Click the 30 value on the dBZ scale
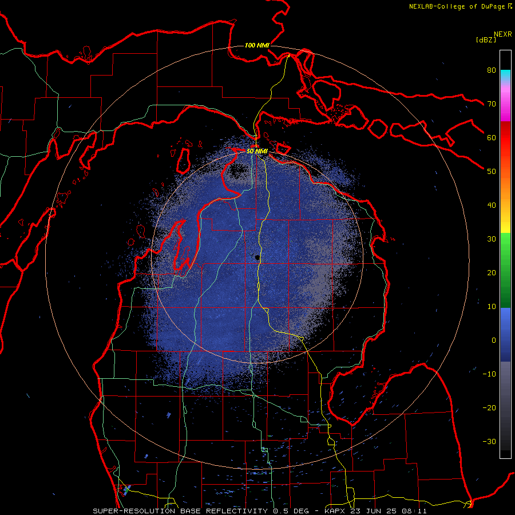This screenshot has height=515, width=515. (492, 239)
